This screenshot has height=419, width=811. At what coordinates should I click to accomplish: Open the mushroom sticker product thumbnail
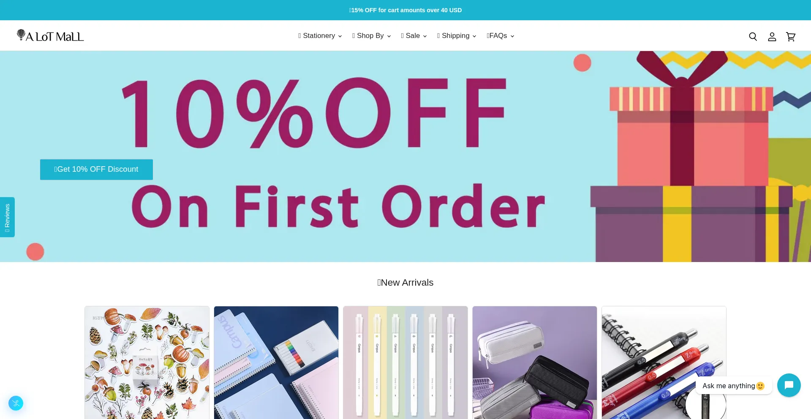coord(147,362)
